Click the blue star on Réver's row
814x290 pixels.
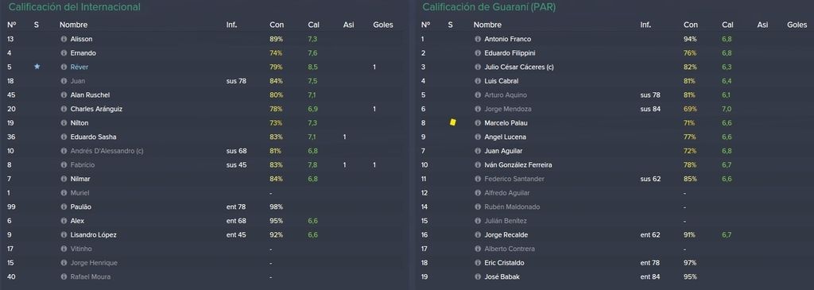(x=37, y=67)
